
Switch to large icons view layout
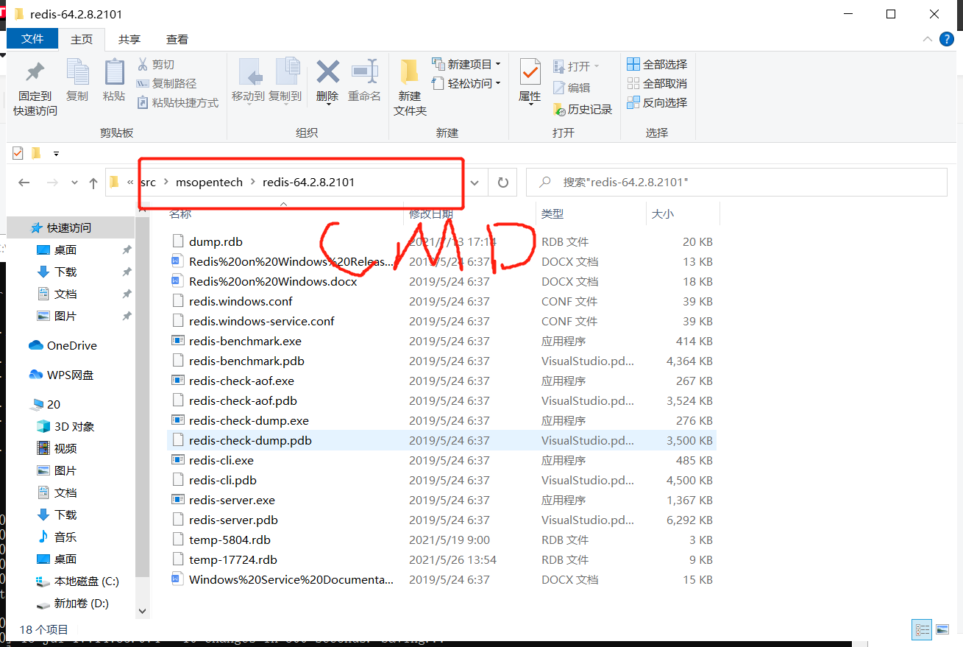(942, 629)
